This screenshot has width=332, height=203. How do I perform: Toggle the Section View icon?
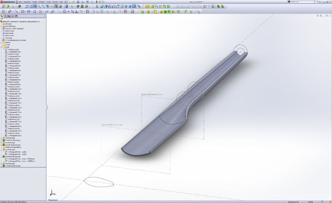point(56,6)
